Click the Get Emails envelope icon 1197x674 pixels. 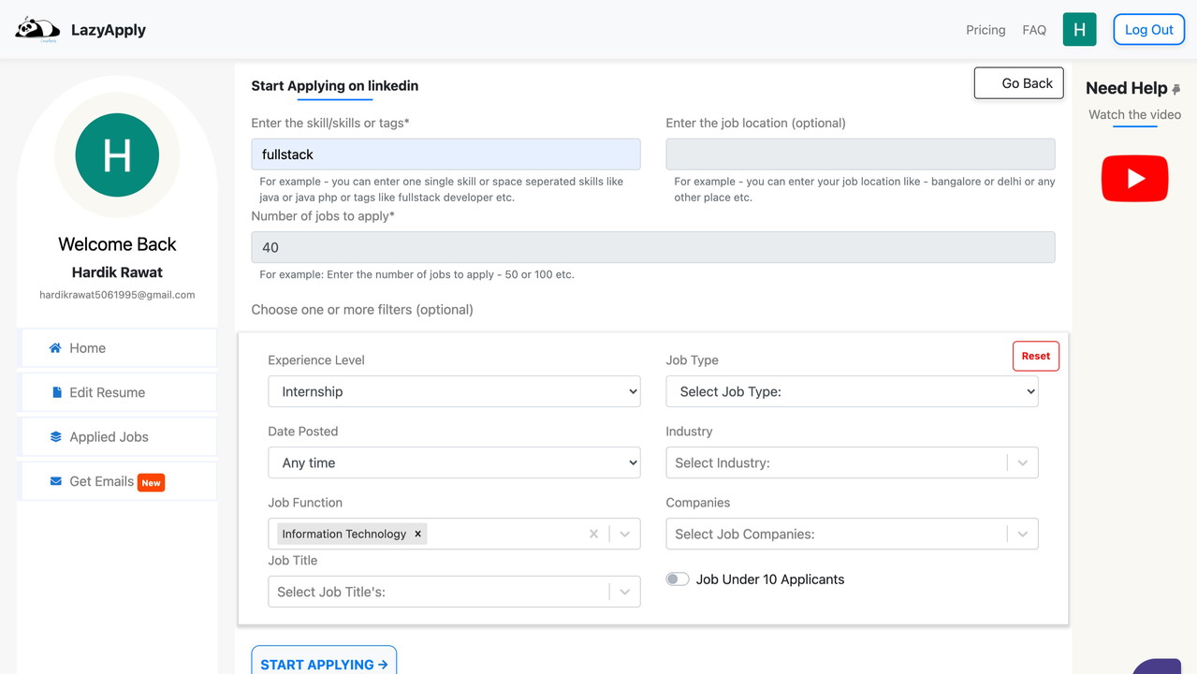coord(57,481)
